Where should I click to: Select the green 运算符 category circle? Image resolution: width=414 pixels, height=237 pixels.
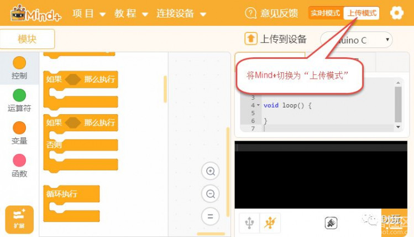(19, 95)
